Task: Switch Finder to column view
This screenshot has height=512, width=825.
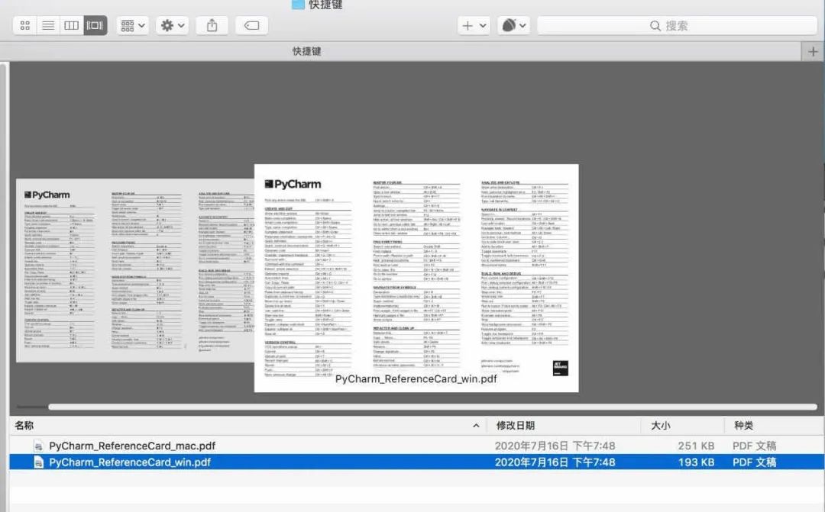Action: [72, 25]
